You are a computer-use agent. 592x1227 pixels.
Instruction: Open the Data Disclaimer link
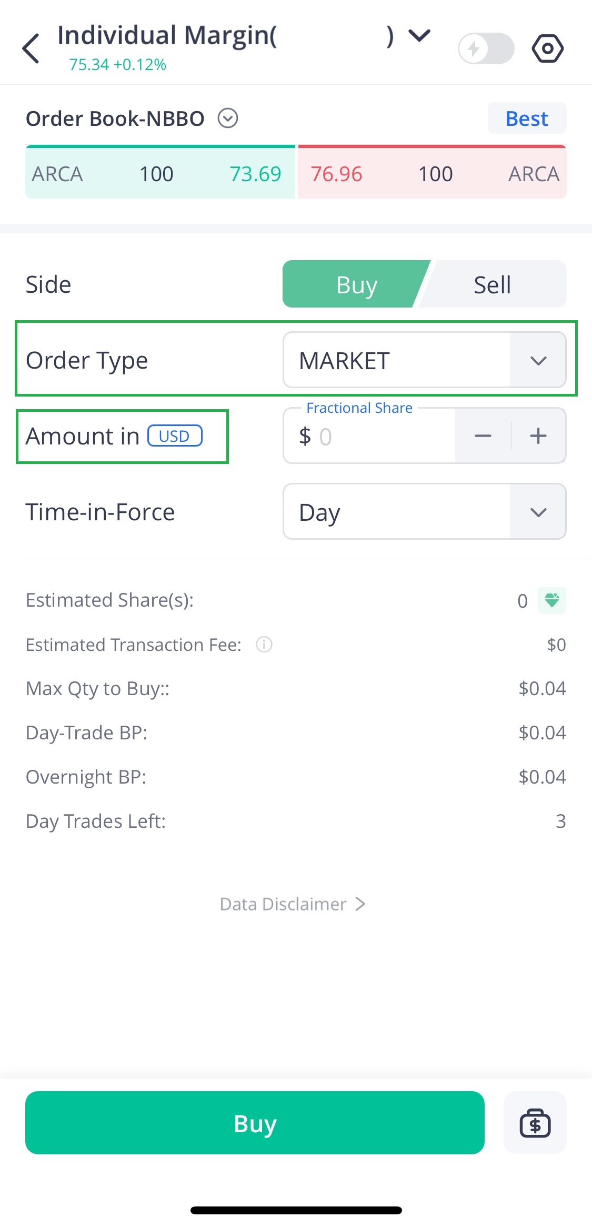pyautogui.click(x=293, y=904)
